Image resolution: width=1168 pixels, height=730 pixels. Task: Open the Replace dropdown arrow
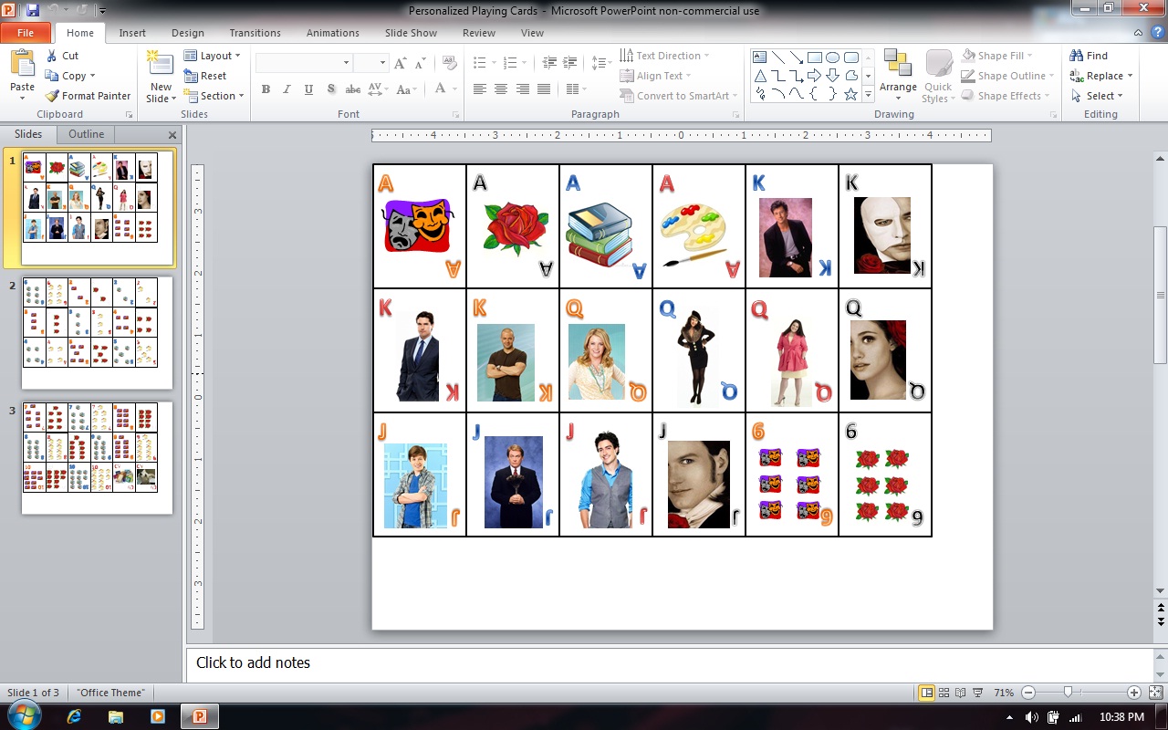[1130, 76]
